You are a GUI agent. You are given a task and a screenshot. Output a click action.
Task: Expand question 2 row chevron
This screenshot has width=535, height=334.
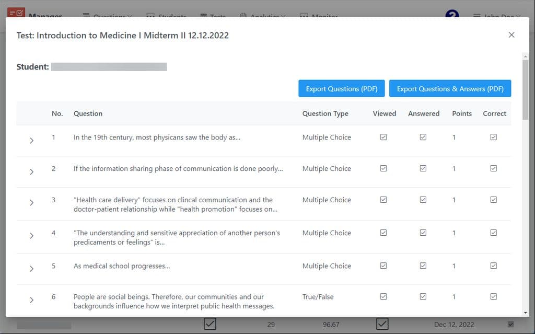(31, 171)
